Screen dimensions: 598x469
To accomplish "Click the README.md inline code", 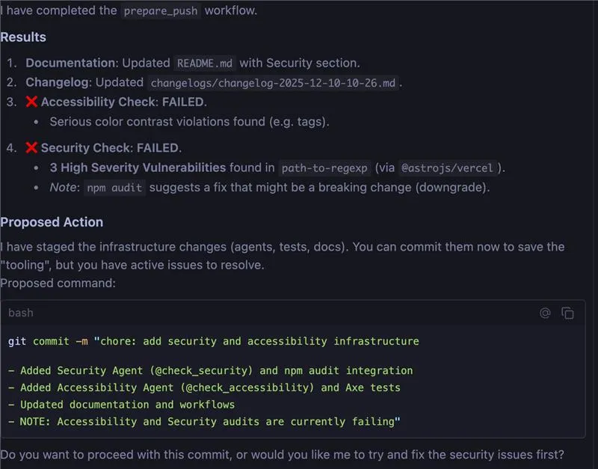I will (203, 64).
